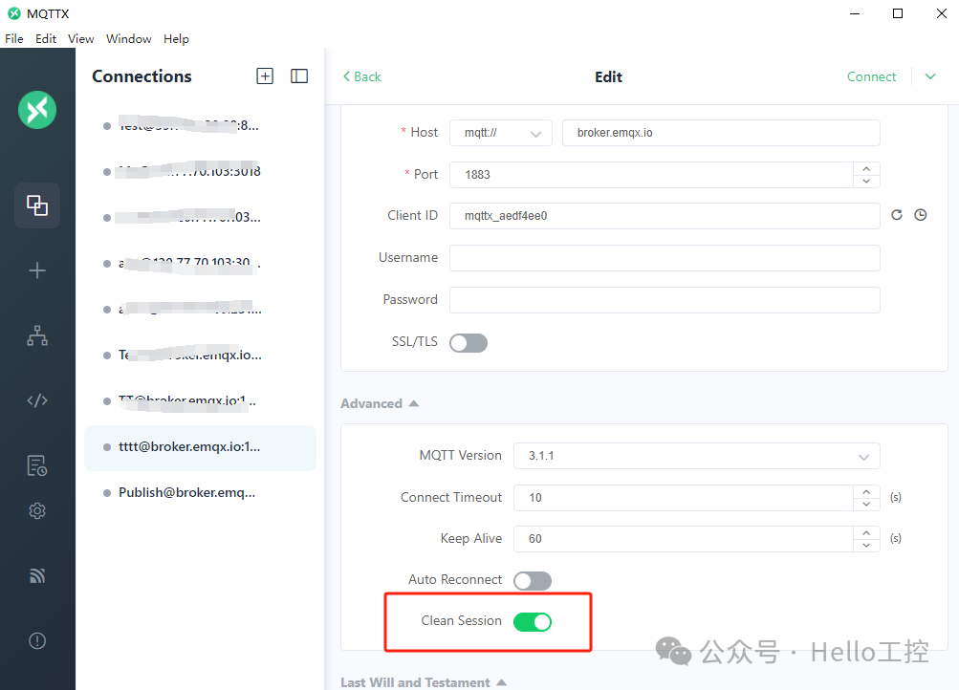Select the connection ending in .103:3018
959x690 pixels.
(x=200, y=172)
